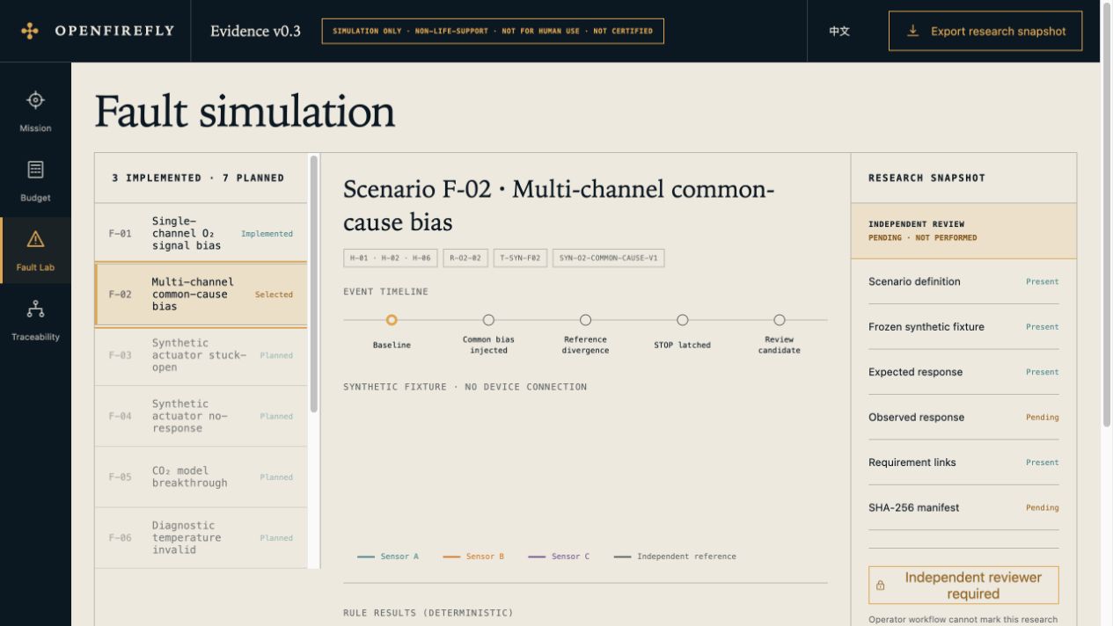This screenshot has width=1113, height=626.
Task: Click the page vertical scrollbar
Action: 1107,215
